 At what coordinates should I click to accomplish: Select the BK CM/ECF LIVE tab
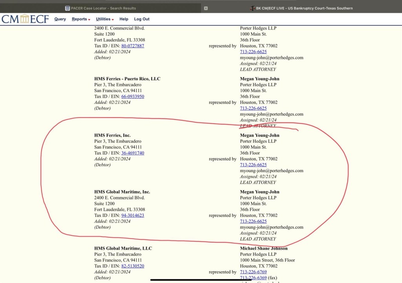[301, 8]
